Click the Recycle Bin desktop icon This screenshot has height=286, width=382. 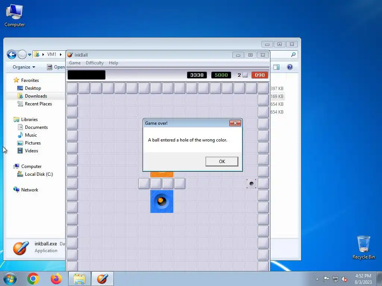click(x=363, y=247)
